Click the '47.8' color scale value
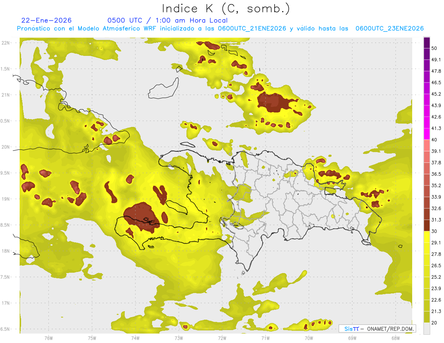The height and width of the screenshot is (343, 444). pyautogui.click(x=436, y=71)
